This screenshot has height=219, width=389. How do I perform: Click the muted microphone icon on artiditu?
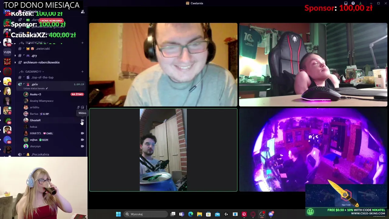[x=78, y=107]
